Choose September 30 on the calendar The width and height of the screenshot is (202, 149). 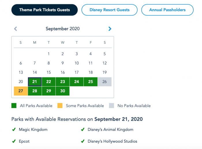click(x=63, y=91)
